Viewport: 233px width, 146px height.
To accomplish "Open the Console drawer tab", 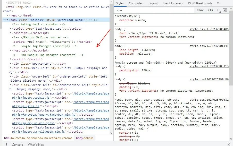I will (17, 144).
